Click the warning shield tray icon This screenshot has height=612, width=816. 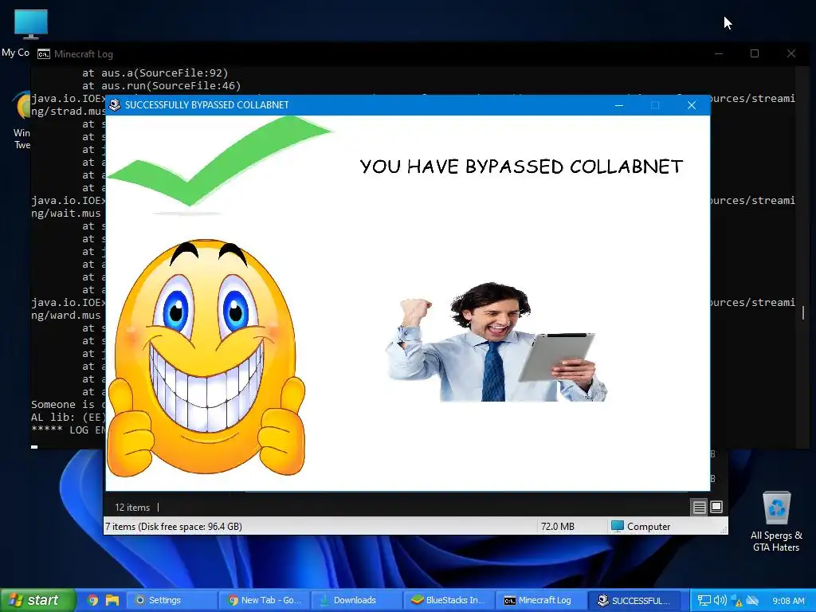[x=736, y=601]
